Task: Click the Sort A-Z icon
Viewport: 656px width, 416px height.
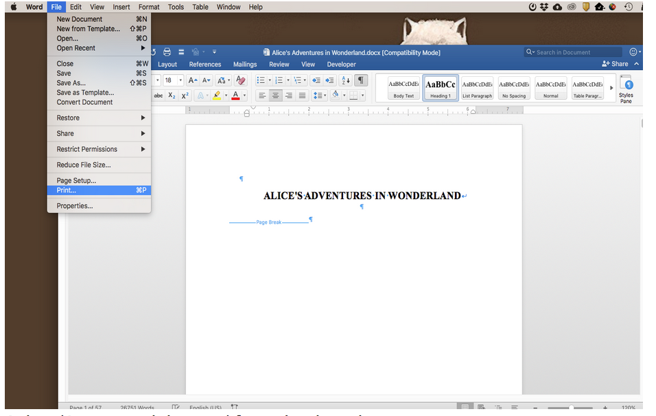Action: [346, 80]
